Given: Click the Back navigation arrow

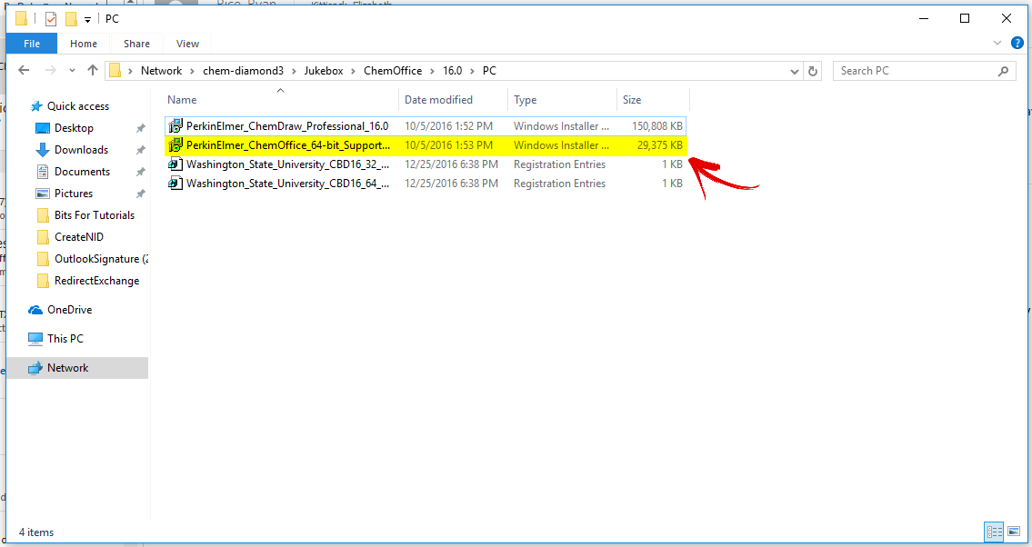Looking at the screenshot, I should click(x=24, y=71).
